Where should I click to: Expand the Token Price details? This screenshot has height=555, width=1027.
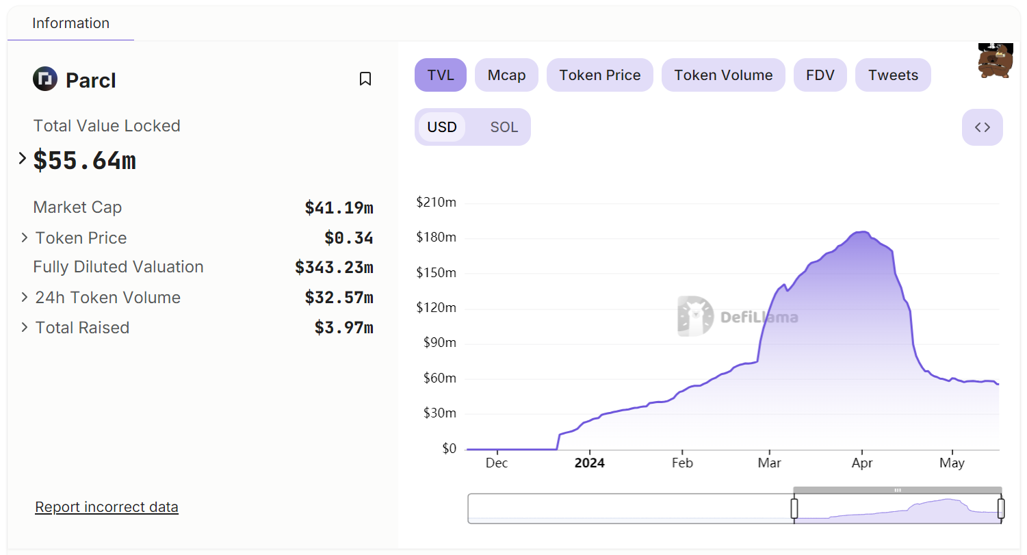tap(25, 237)
